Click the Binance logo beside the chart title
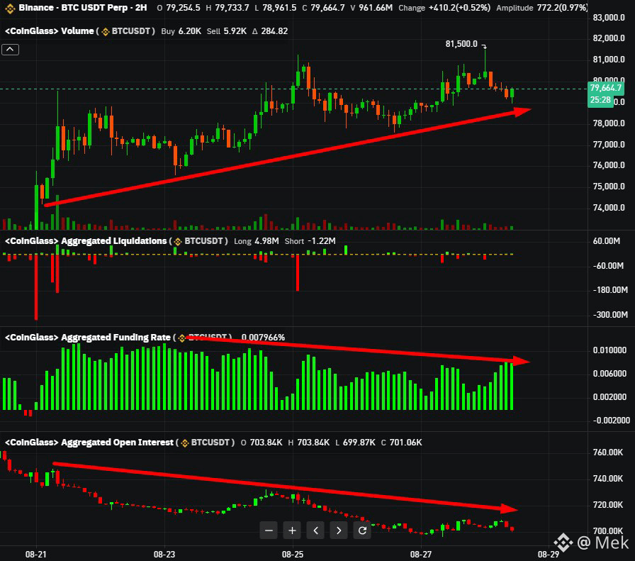This screenshot has width=635, height=561. click(x=10, y=8)
